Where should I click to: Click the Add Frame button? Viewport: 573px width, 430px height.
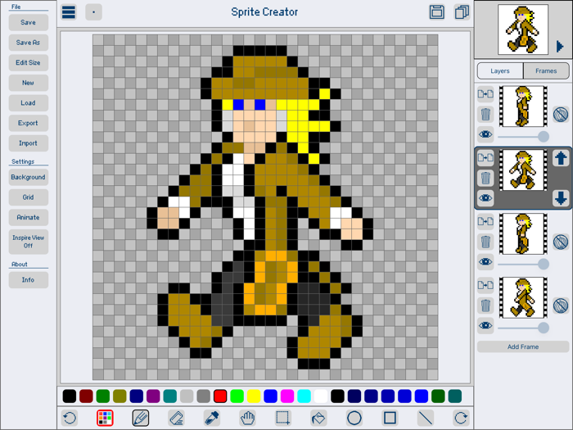coord(523,346)
